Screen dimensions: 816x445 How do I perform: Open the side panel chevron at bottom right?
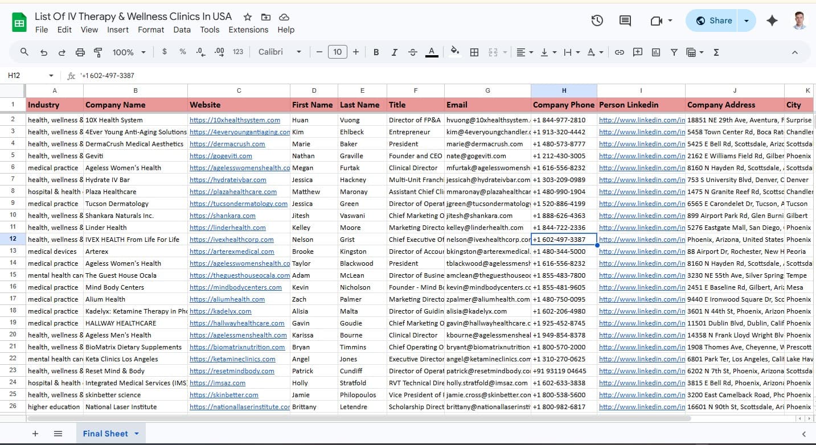(804, 434)
